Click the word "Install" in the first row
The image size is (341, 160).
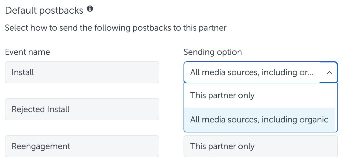coord(23,72)
